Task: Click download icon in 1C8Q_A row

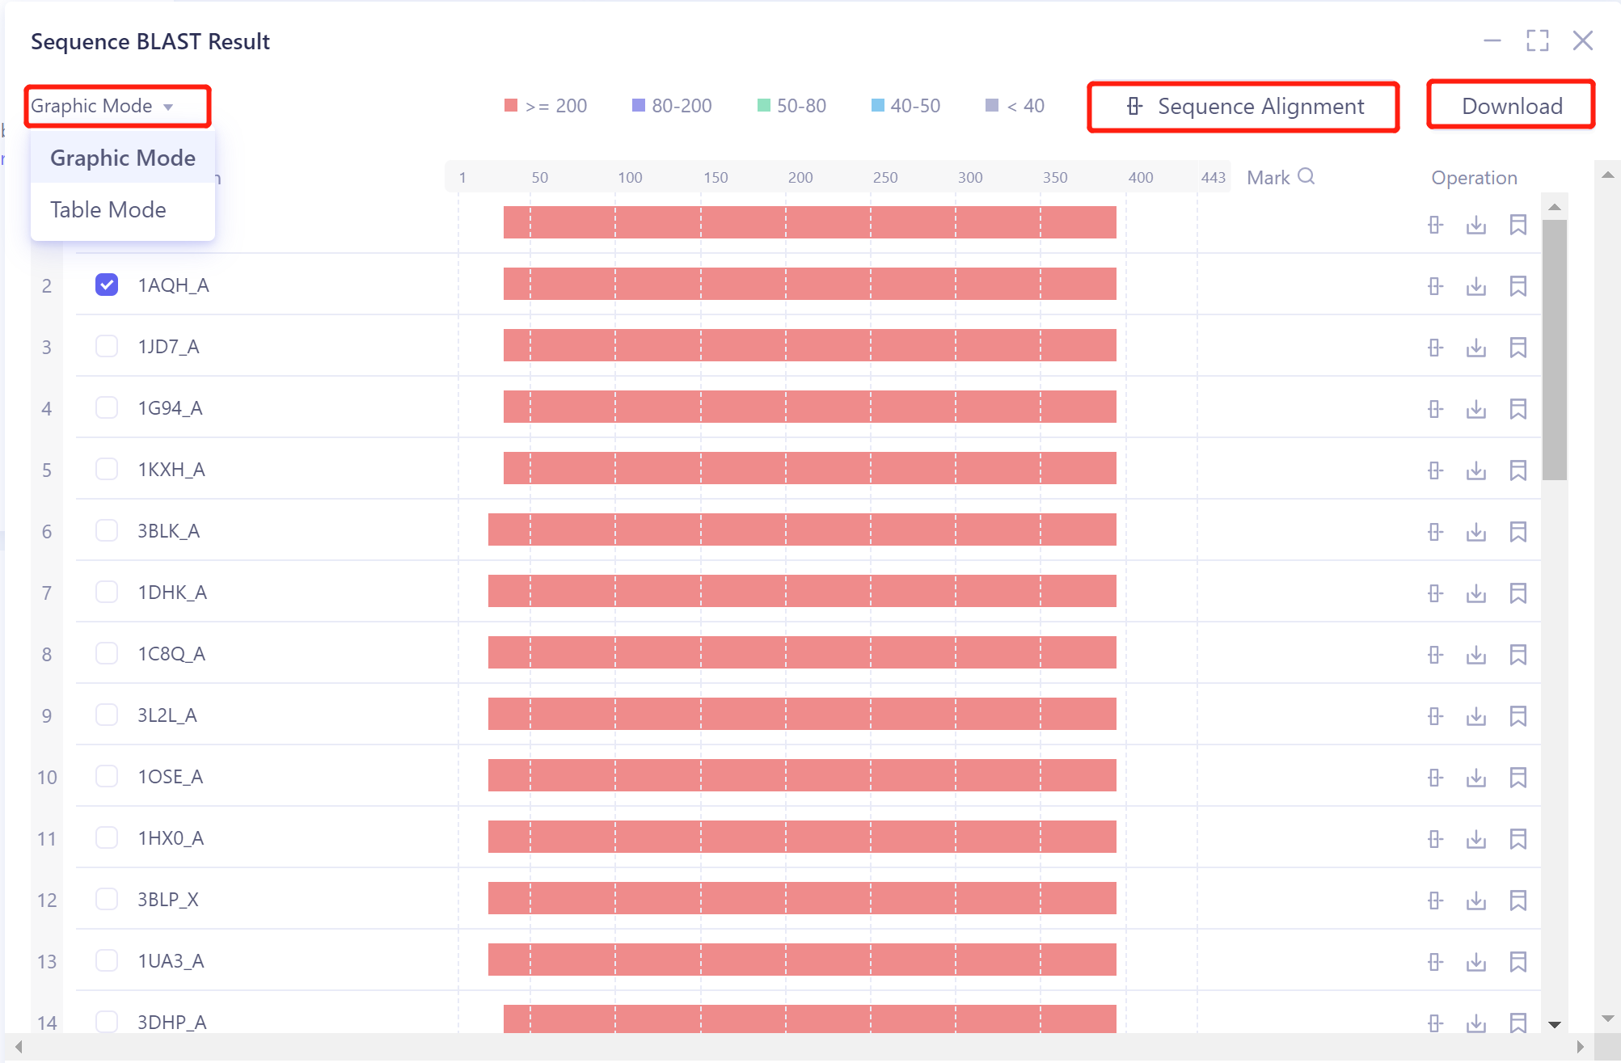Action: (1476, 655)
